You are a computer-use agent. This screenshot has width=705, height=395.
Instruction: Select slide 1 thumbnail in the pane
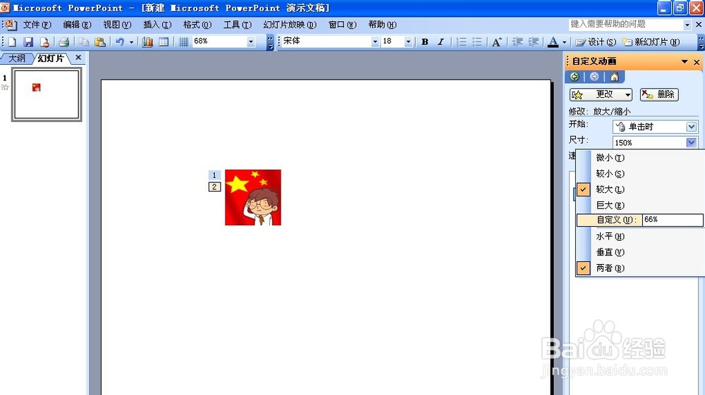click(x=47, y=94)
